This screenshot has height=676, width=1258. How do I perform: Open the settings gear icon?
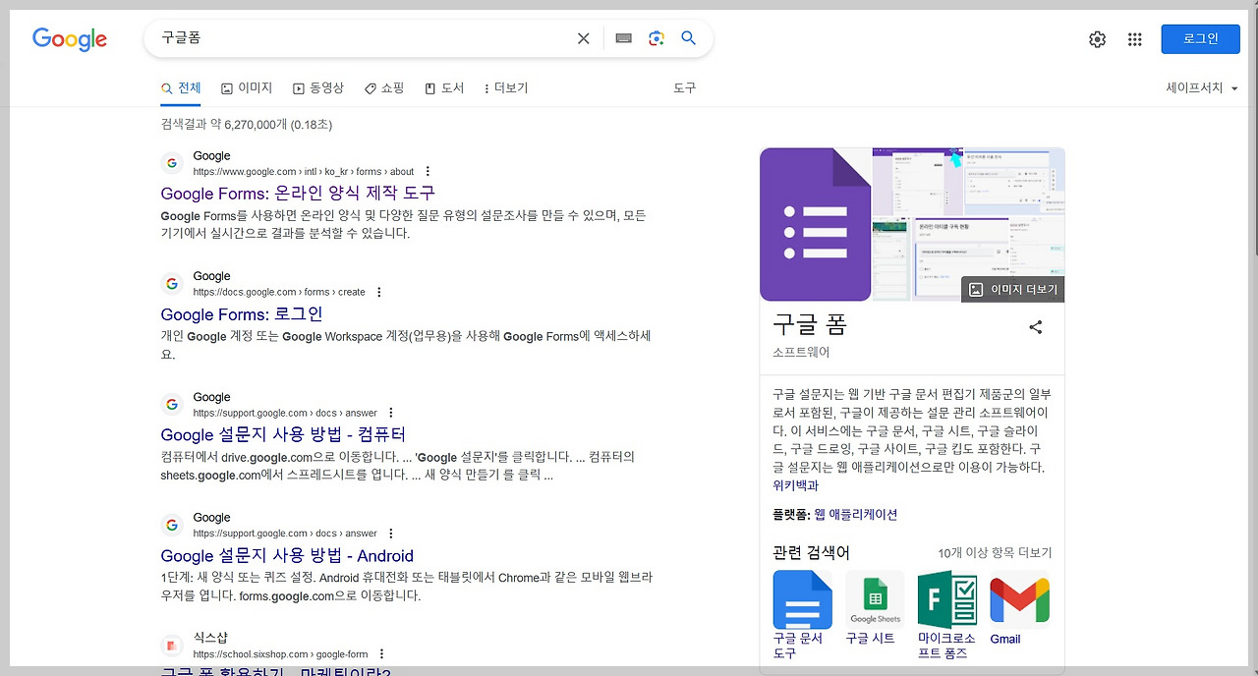tap(1098, 39)
